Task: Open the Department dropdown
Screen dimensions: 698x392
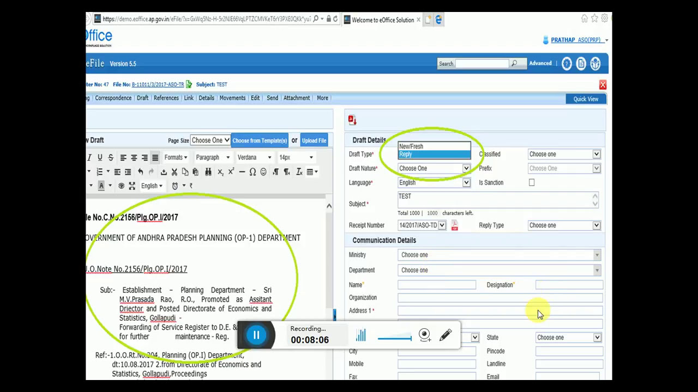Action: pyautogui.click(x=500, y=270)
